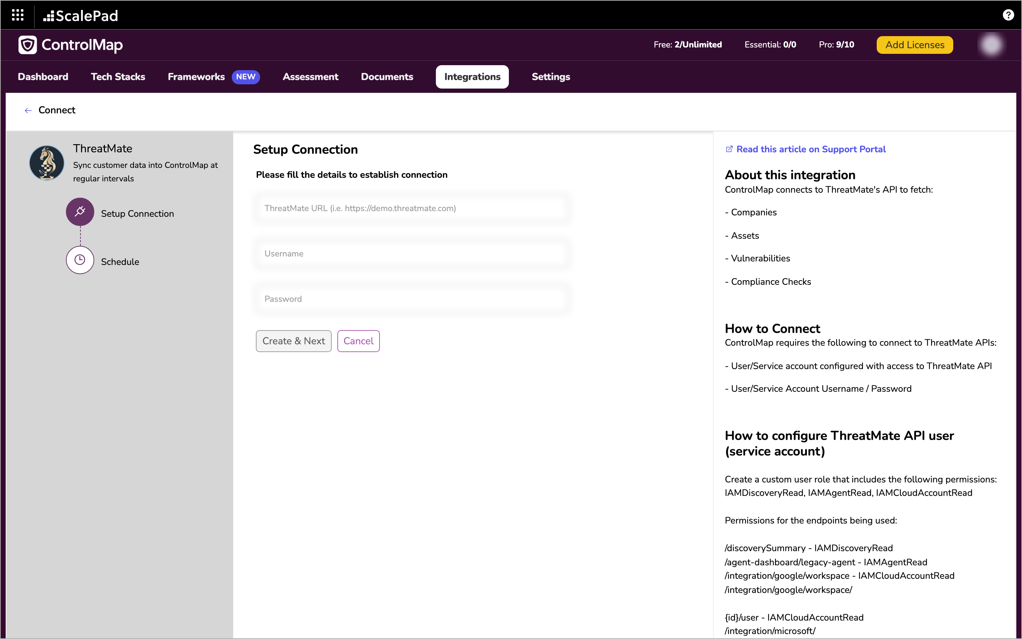The image size is (1022, 639).
Task: Select the Schedule clock step icon
Action: 80,260
